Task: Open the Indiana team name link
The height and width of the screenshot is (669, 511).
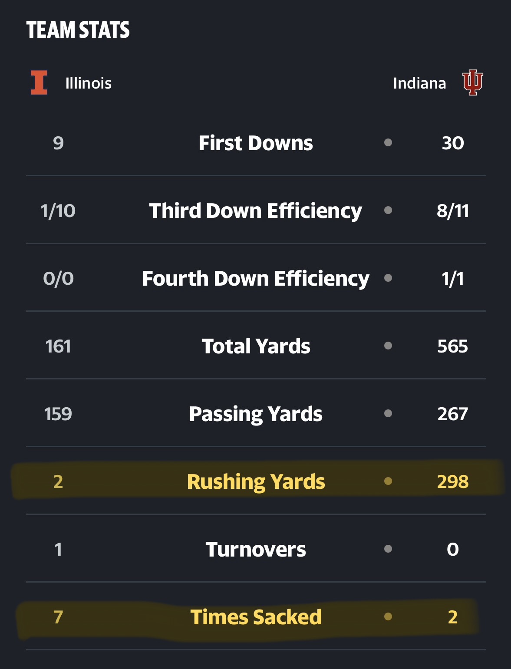Action: click(x=419, y=83)
